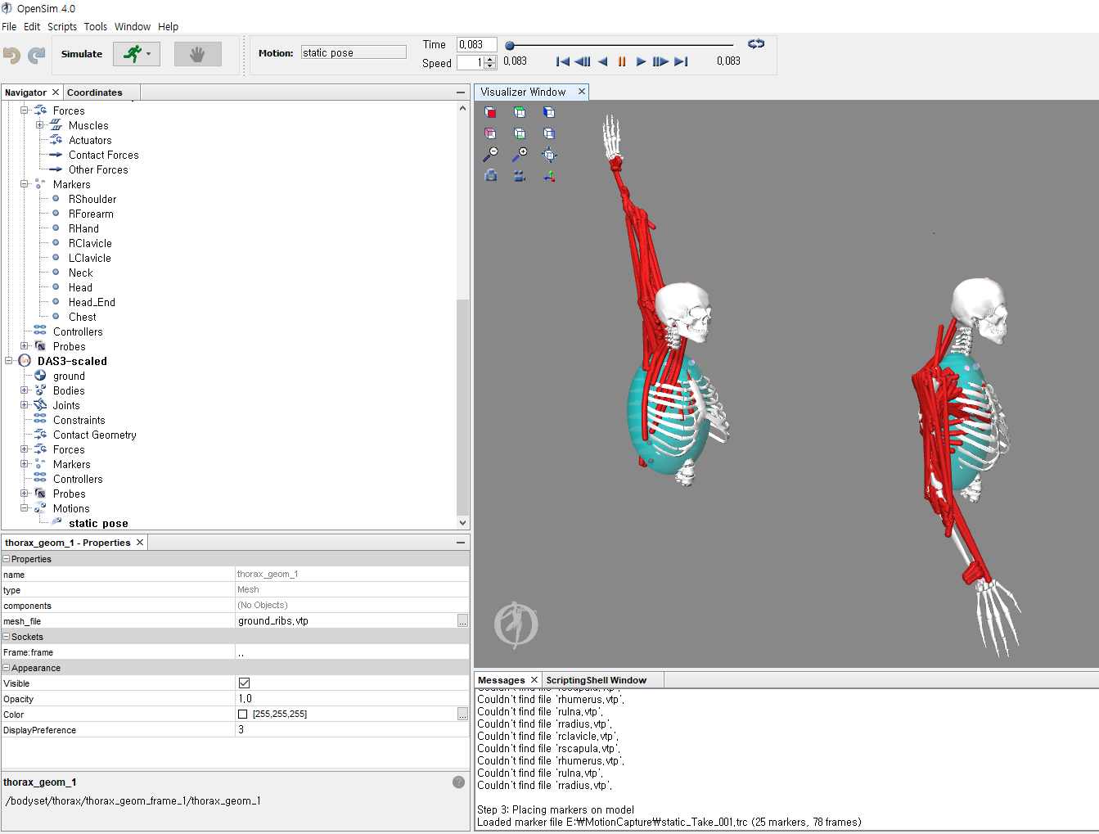Image resolution: width=1099 pixels, height=834 pixels.
Task: Expand the Probes node under DAS3-scaled
Action: click(x=25, y=494)
